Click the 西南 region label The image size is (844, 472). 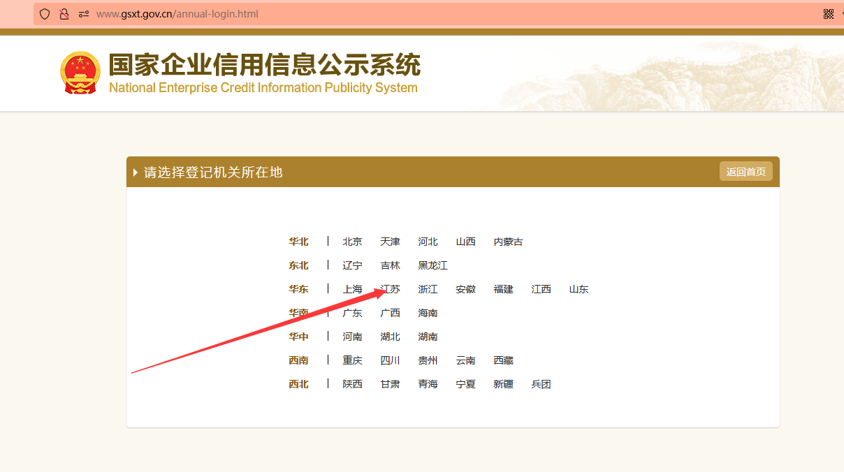tap(299, 360)
